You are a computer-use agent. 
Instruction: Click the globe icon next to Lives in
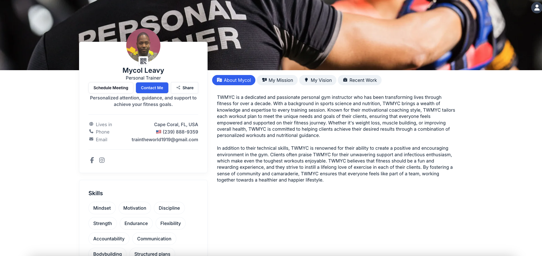click(x=91, y=124)
